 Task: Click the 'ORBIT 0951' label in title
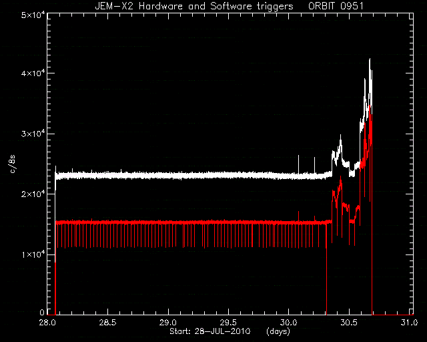tap(336, 6)
